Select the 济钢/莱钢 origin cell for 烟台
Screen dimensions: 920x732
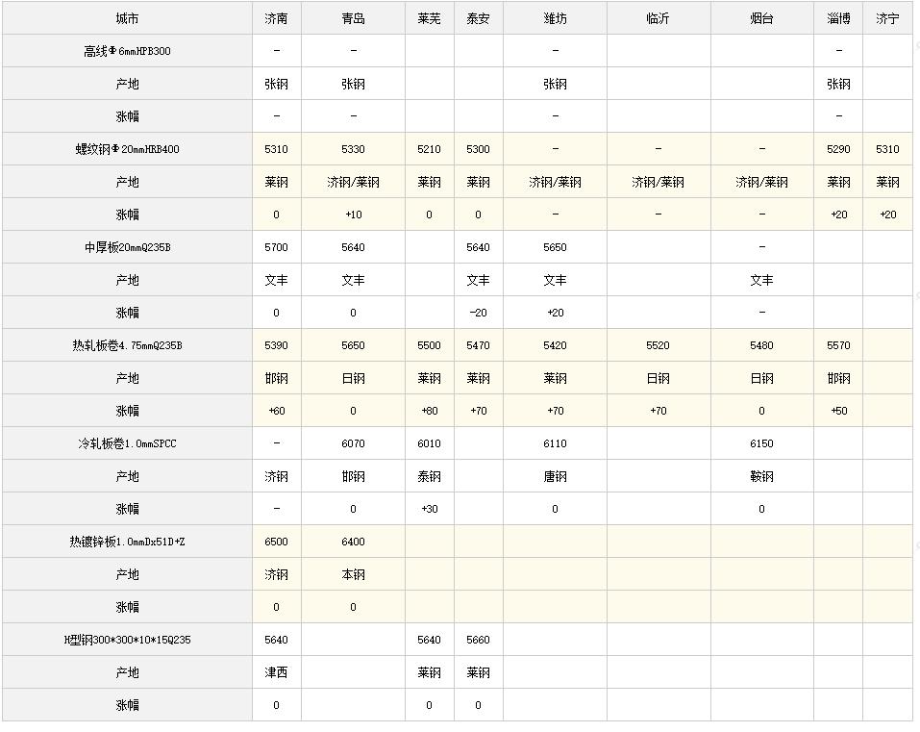click(761, 182)
